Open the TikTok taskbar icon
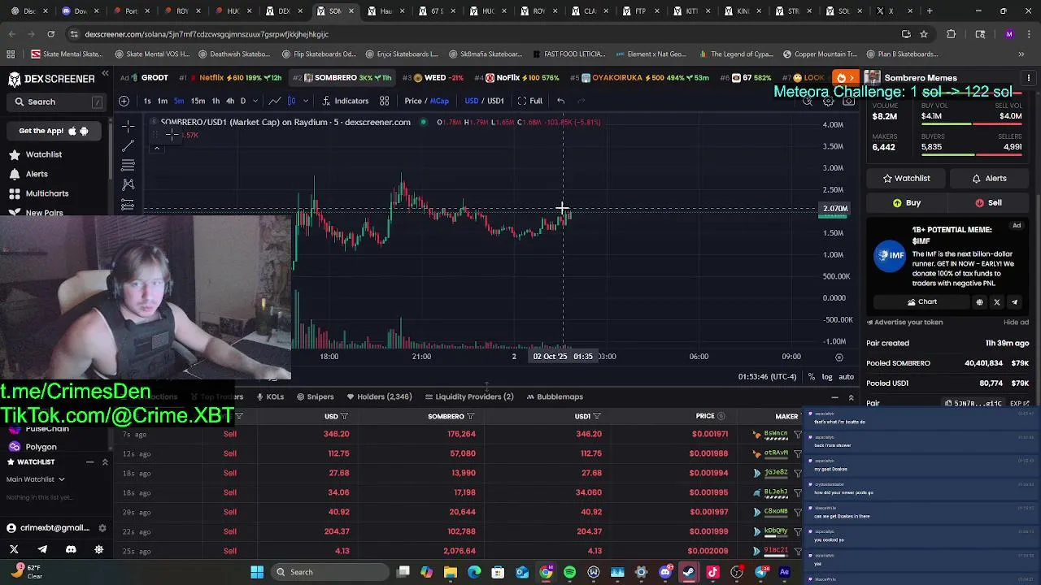Image resolution: width=1041 pixels, height=585 pixels. pos(712,572)
